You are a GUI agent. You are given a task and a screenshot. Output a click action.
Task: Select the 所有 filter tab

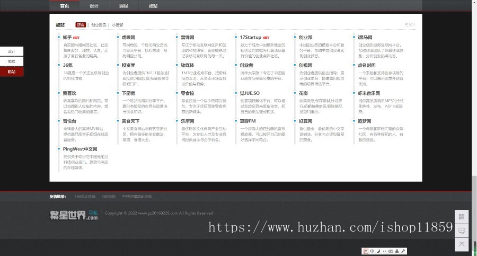(x=81, y=25)
